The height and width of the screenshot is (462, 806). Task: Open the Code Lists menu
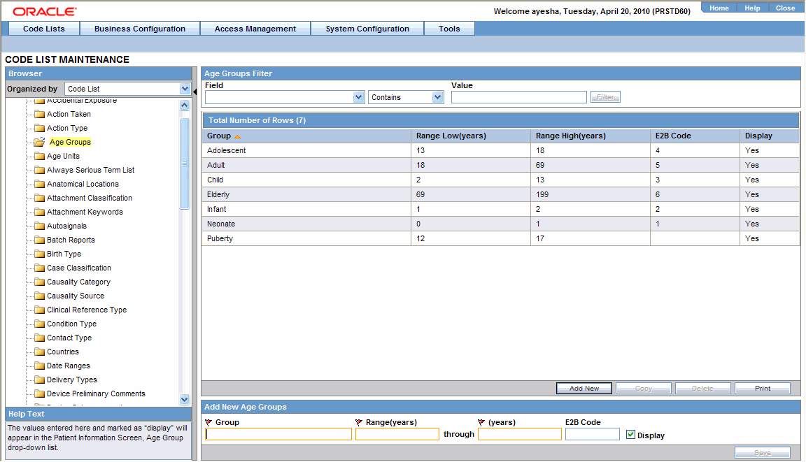pos(43,29)
